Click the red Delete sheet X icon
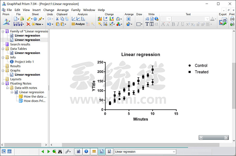 coord(28,24)
